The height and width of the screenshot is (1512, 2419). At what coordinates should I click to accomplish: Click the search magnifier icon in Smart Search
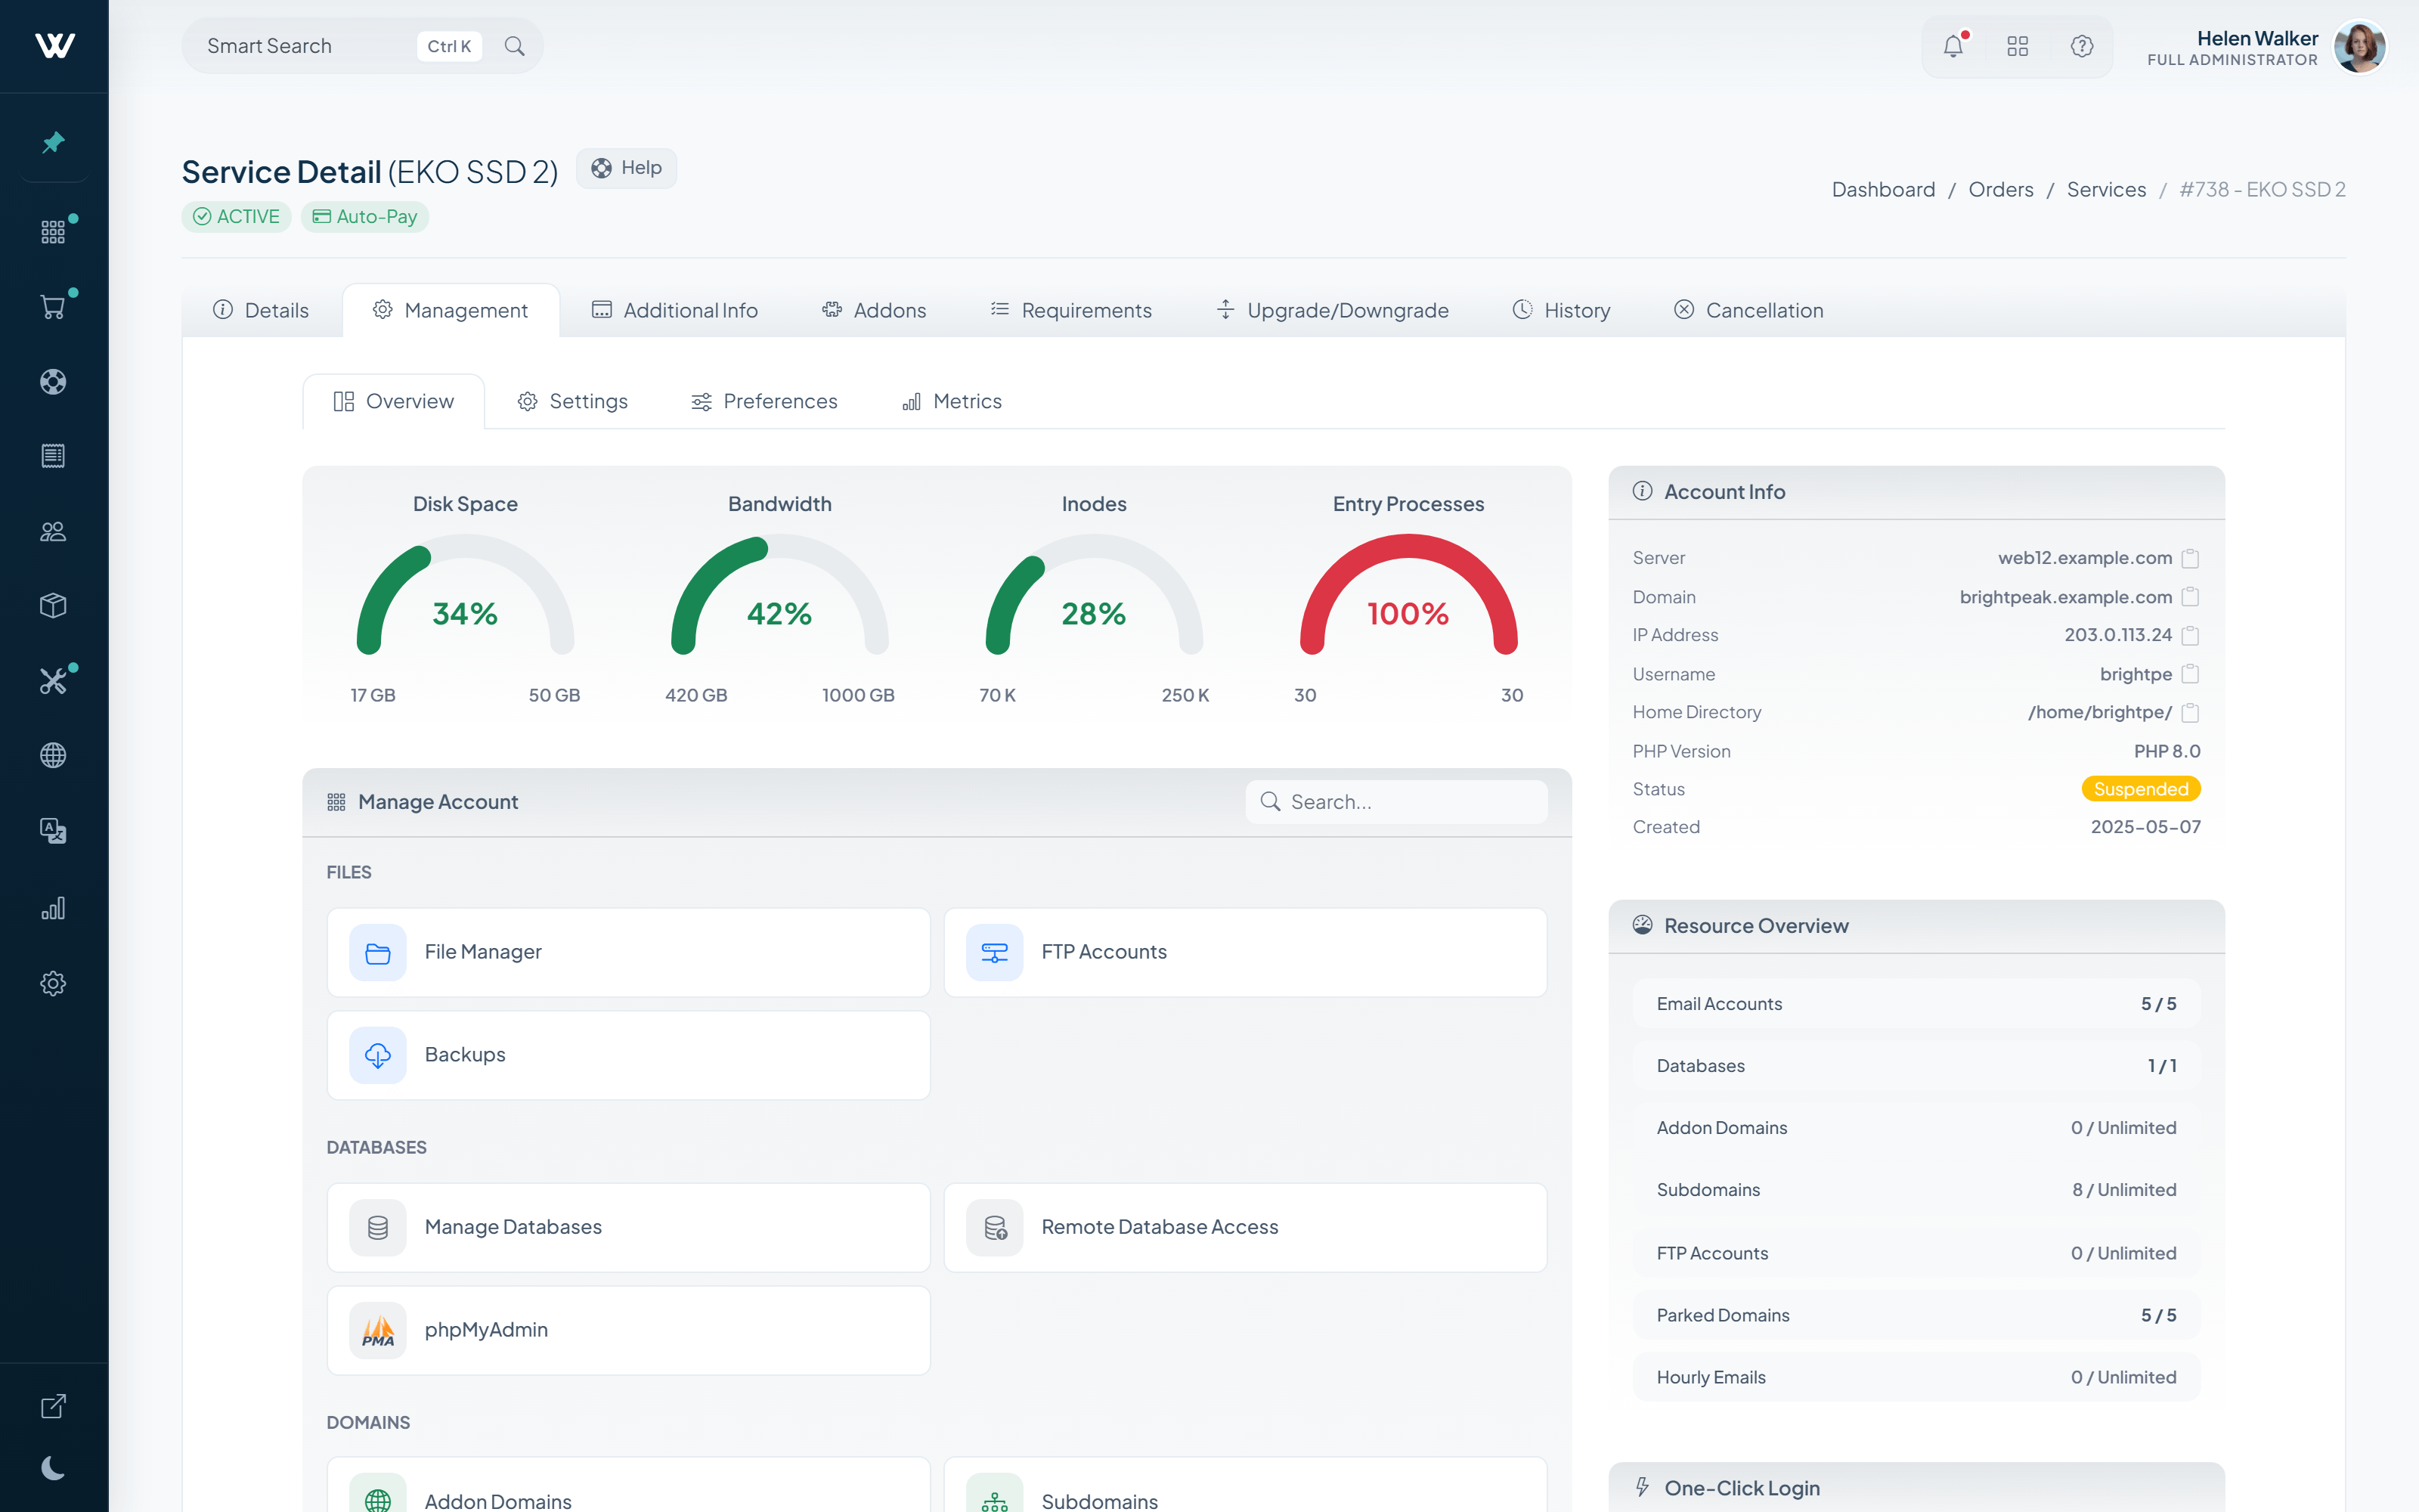(515, 46)
